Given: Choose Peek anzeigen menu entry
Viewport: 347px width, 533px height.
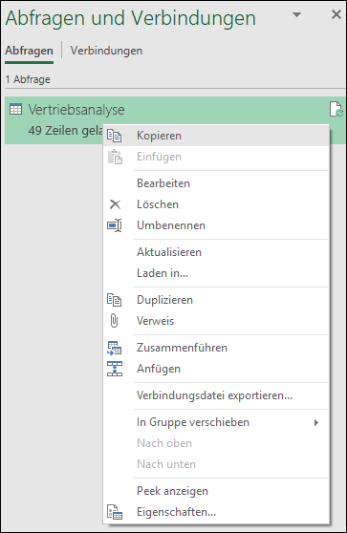Looking at the screenshot, I should tap(216, 491).
